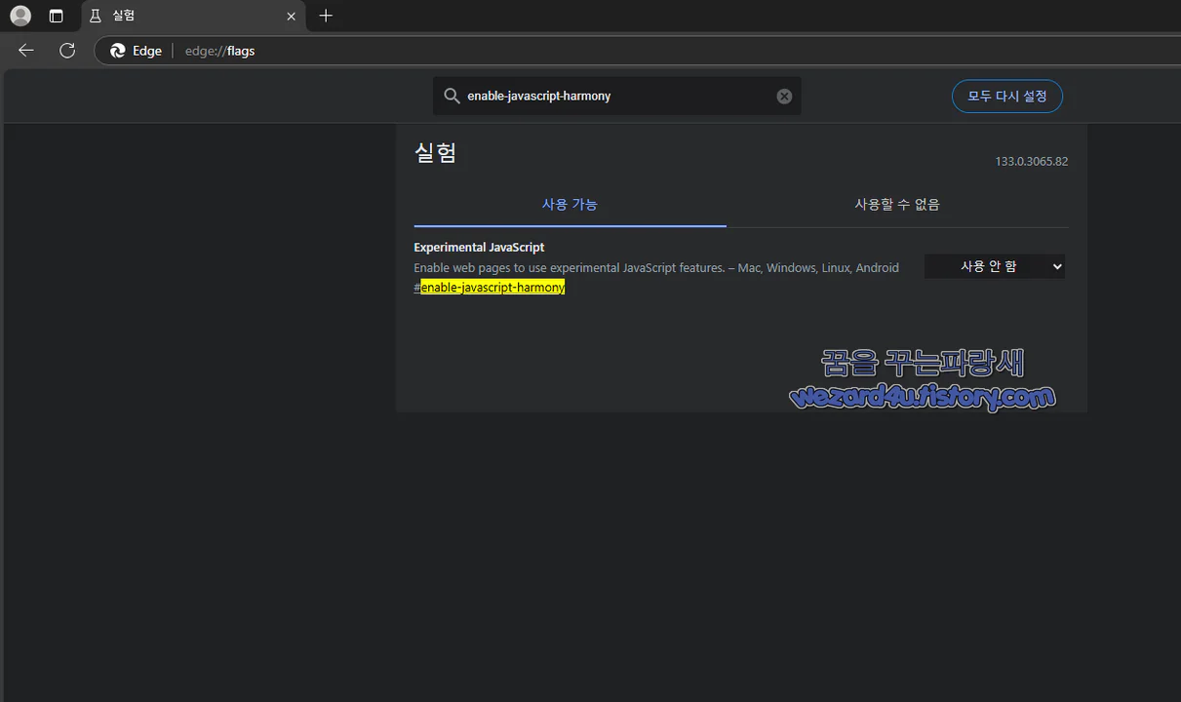Open a new browser tab with the plus
1181x702 pixels.
tap(325, 16)
